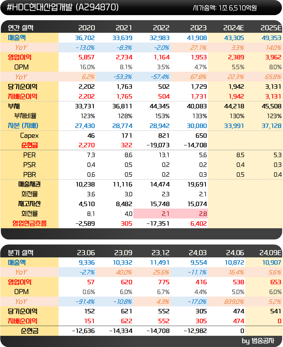Select the 2025E revenue value 49,353
The width and height of the screenshot is (283, 347).
(272, 38)
